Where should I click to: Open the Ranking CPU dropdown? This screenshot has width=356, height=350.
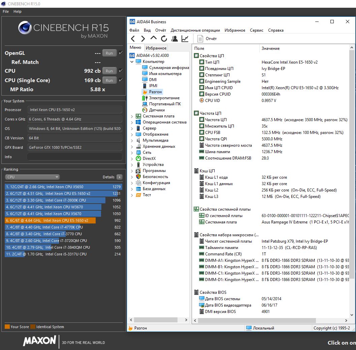(32, 177)
